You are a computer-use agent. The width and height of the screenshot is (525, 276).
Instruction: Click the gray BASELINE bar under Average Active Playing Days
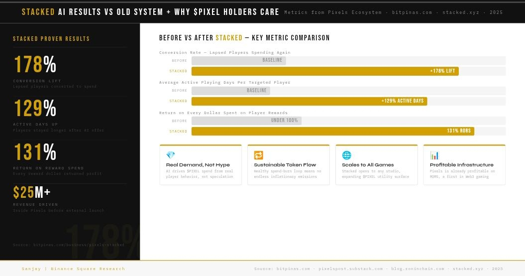pos(231,91)
